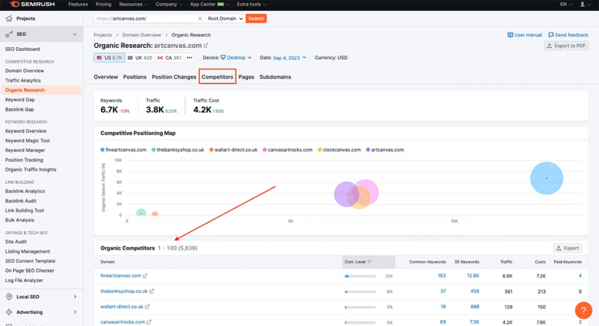Expand the Extra tools menu
Screen dimensions: 599x326
point(252,4)
